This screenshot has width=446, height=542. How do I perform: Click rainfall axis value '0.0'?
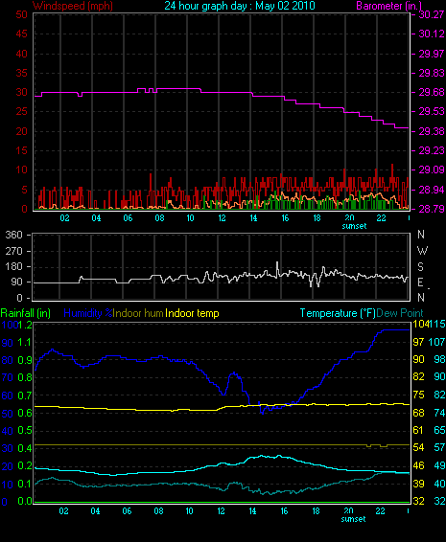(x=25, y=501)
